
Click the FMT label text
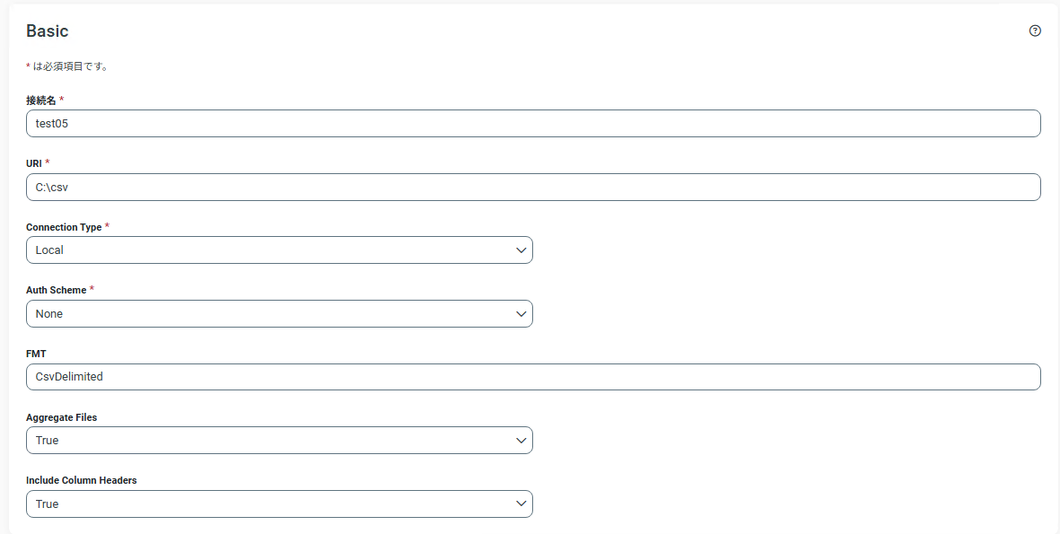(36, 354)
